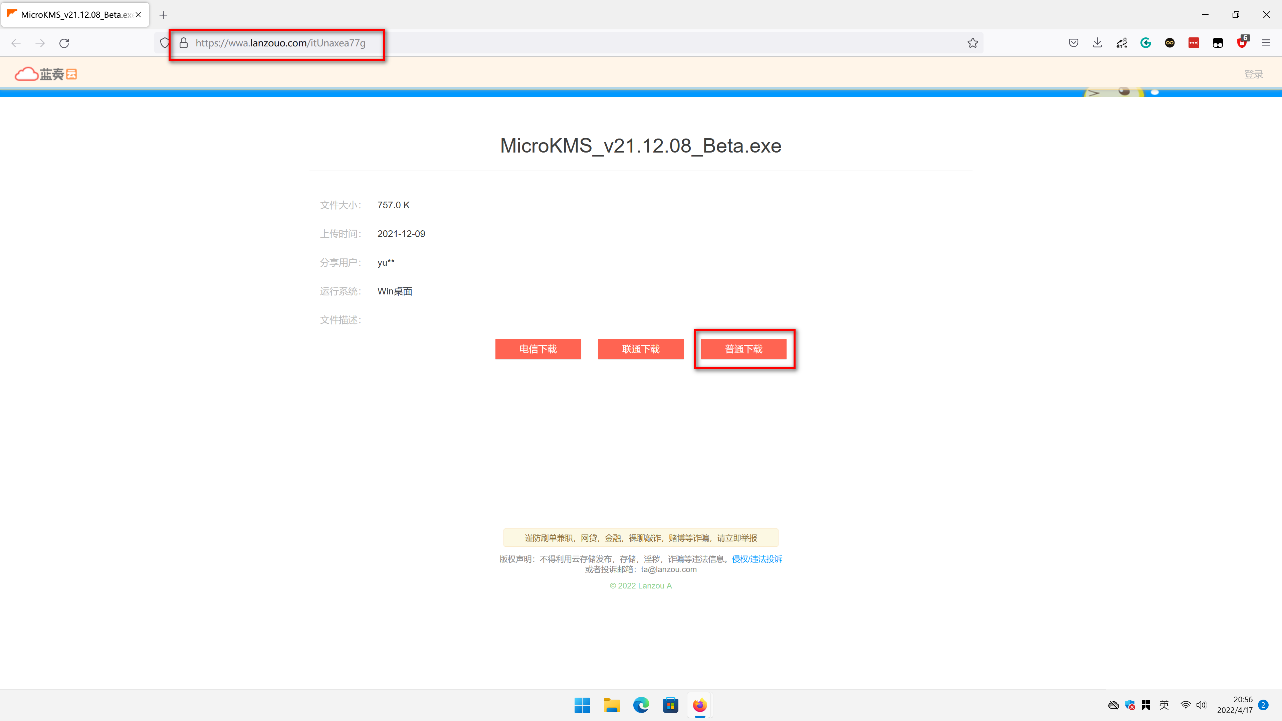The height and width of the screenshot is (721, 1282).
Task: Open the Firefox downloads panel
Action: tap(1097, 43)
